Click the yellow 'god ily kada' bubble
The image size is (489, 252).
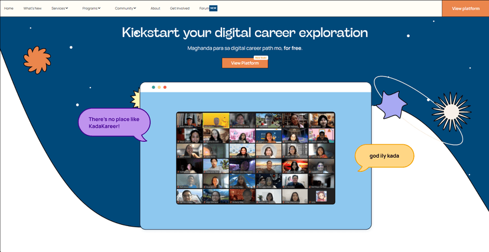(x=384, y=157)
